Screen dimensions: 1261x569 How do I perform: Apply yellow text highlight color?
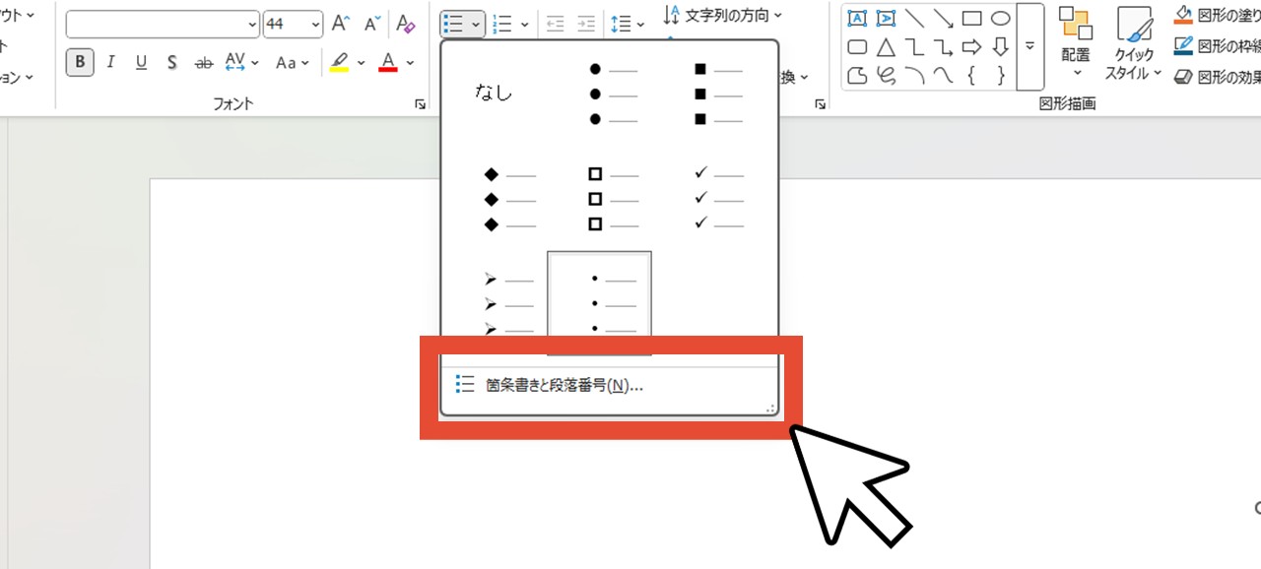(x=339, y=62)
